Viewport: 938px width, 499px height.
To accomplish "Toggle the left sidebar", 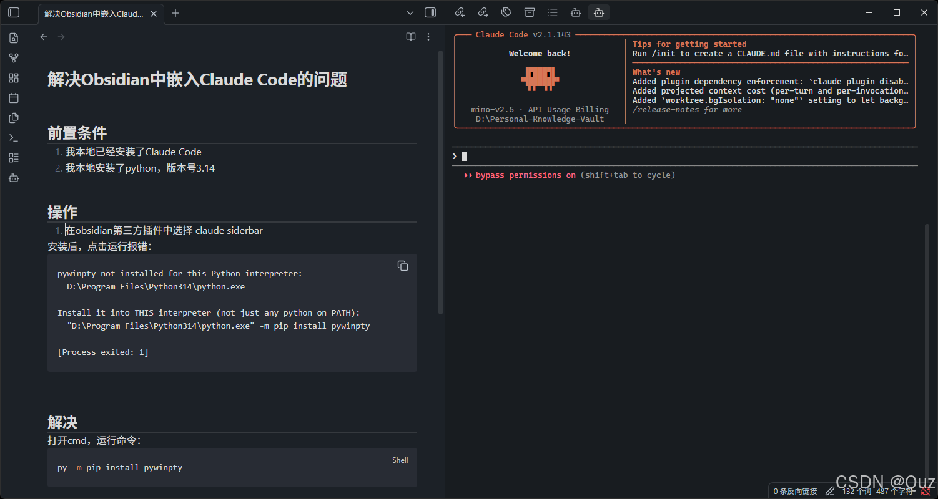I will click(14, 12).
